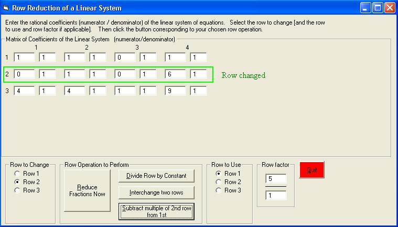
Task: Click row 2 column 3 denominator field
Action: pos(148,74)
